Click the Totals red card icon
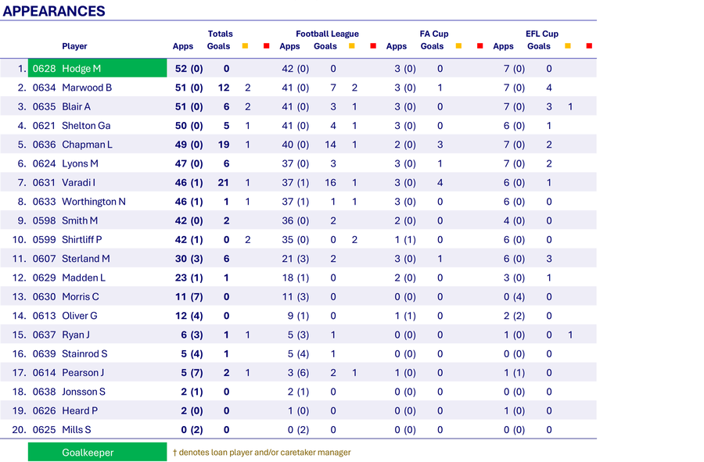 266,46
